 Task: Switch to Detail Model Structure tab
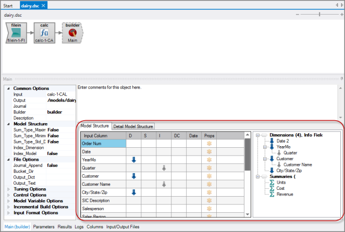(x=133, y=126)
